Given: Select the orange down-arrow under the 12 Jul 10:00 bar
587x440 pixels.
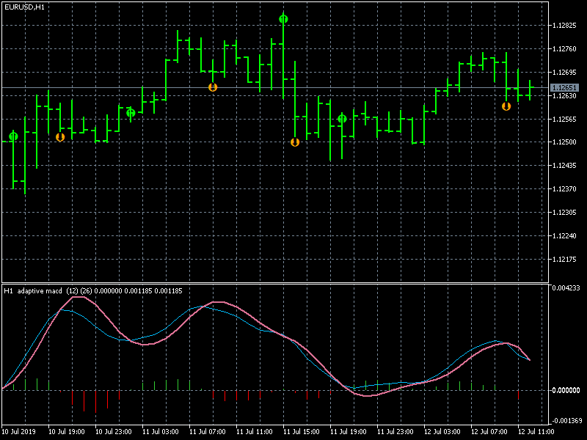Looking at the screenshot, I should (506, 106).
